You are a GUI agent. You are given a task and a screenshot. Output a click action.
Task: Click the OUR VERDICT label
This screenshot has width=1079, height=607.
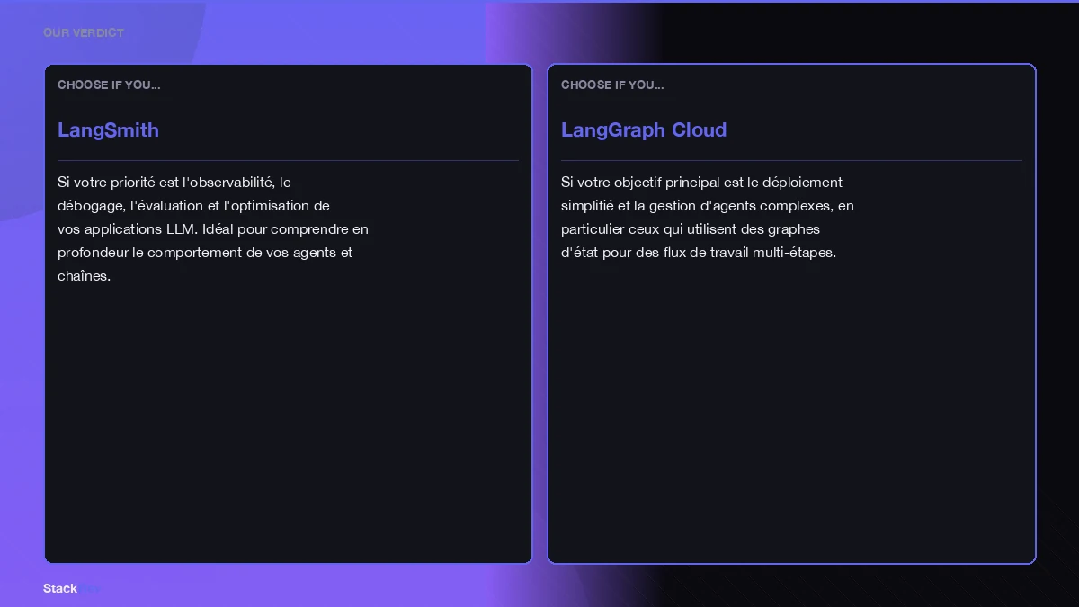82,32
